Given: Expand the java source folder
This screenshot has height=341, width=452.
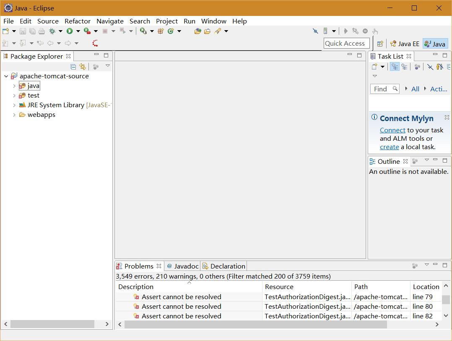Looking at the screenshot, I should [14, 86].
